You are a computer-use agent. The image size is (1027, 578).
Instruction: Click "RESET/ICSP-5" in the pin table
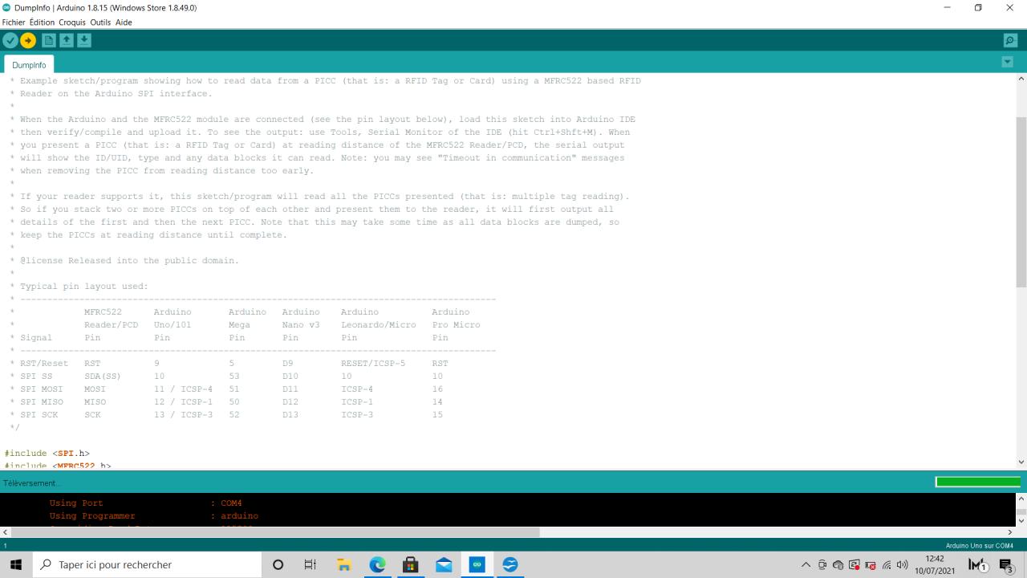tap(373, 364)
